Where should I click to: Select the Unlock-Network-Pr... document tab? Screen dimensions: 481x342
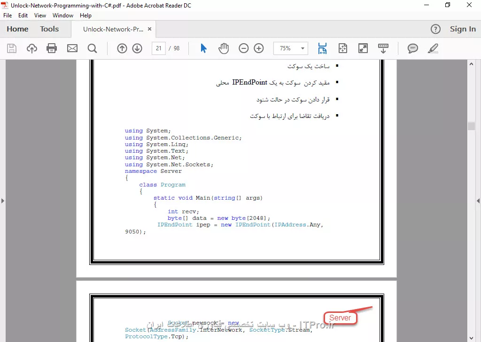(113, 29)
